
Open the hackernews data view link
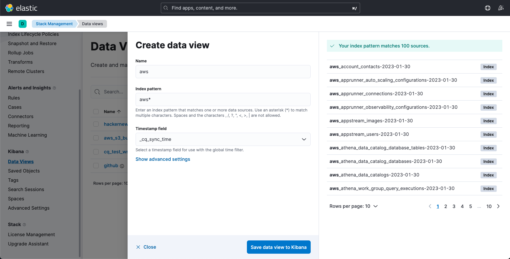(116, 124)
